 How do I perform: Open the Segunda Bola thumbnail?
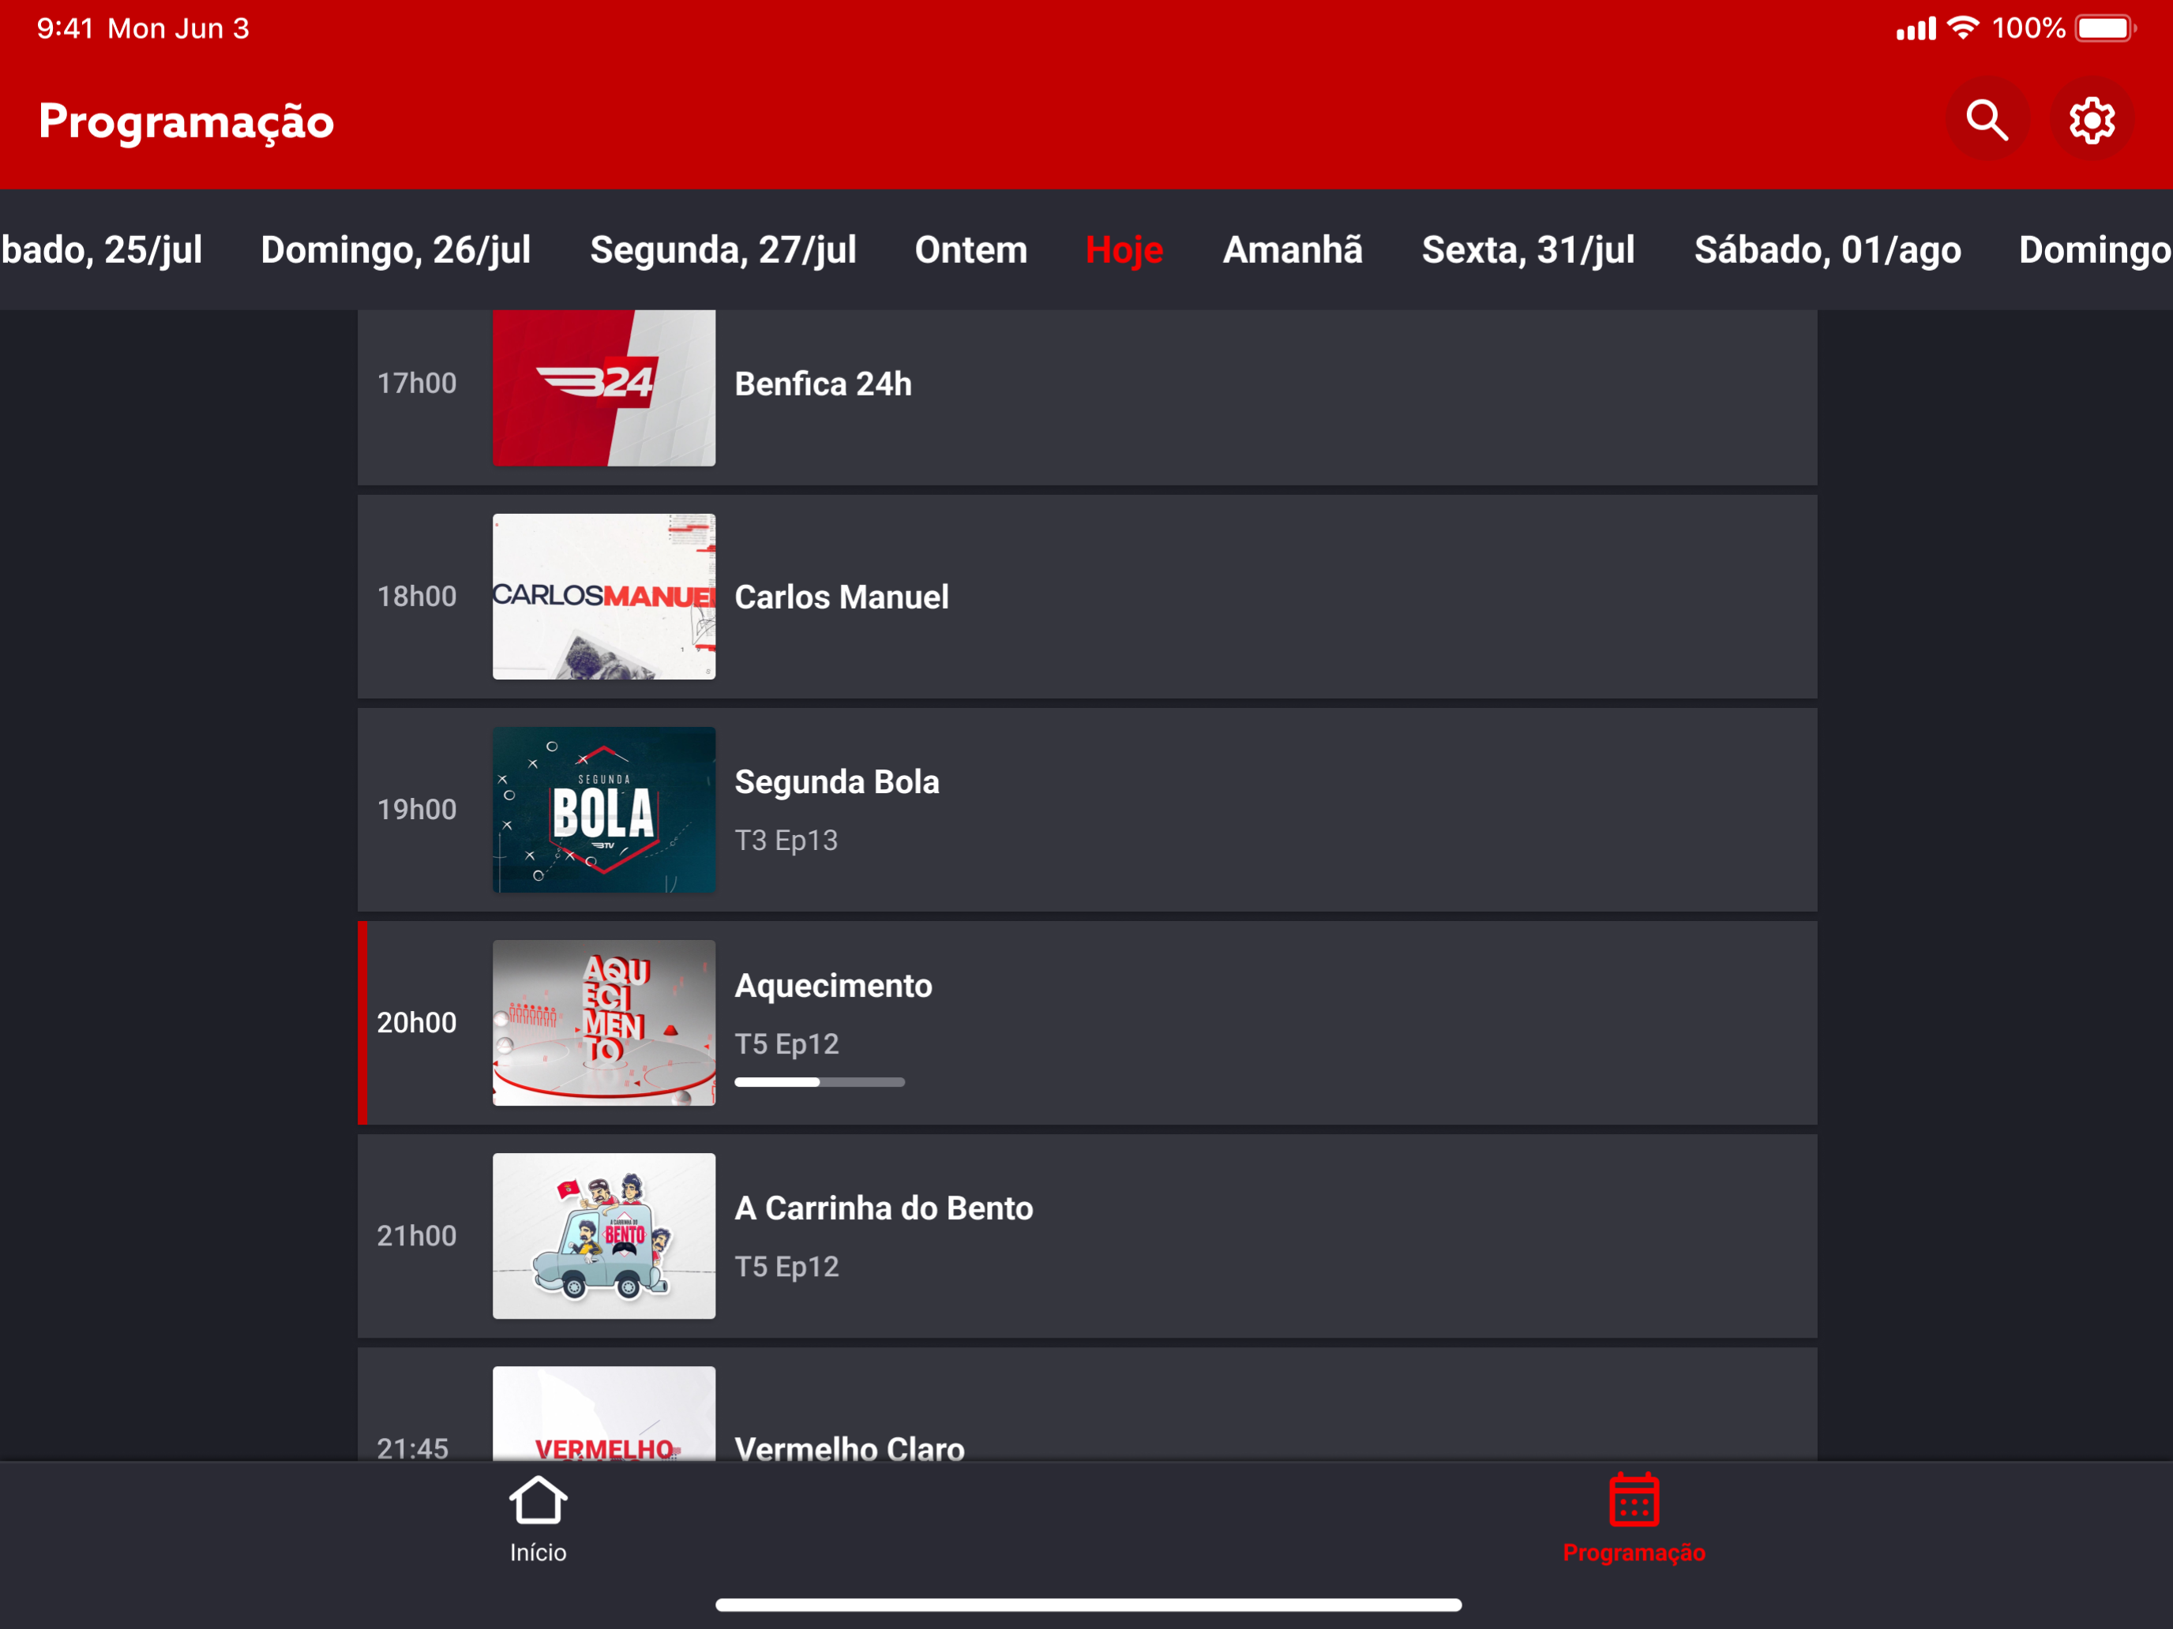pyautogui.click(x=603, y=809)
